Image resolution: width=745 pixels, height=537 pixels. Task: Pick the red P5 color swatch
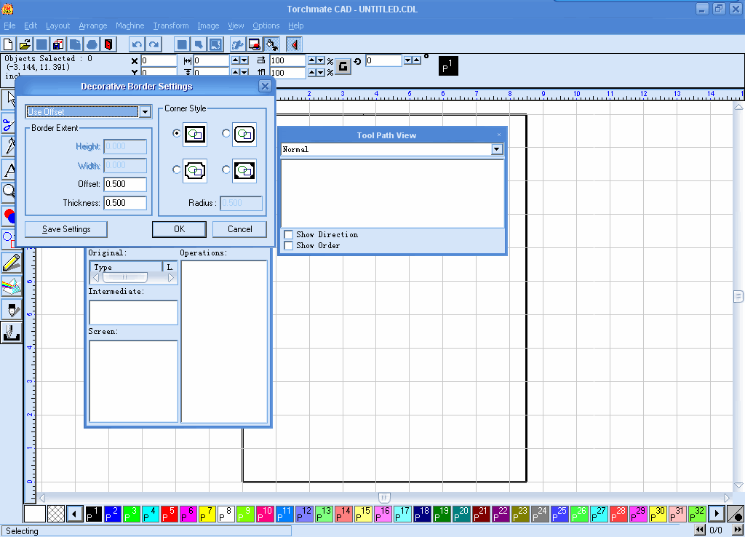169,514
